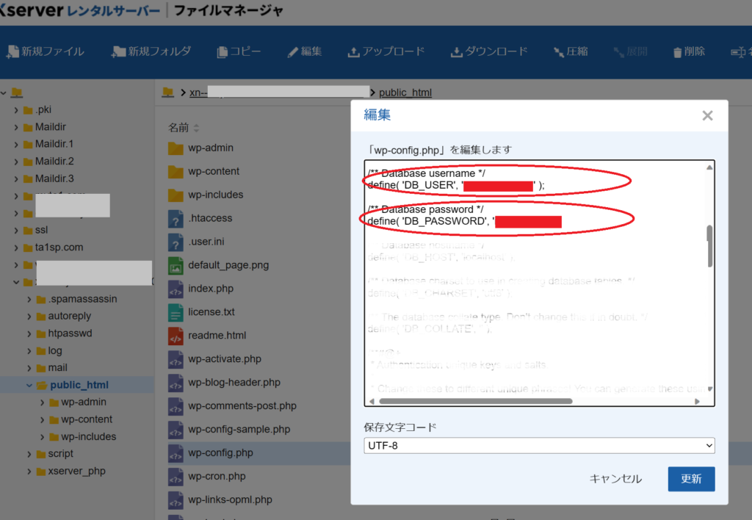The image size is (752, 520).
Task: Click the 削除 trash icon in the toolbar
Action: point(677,52)
